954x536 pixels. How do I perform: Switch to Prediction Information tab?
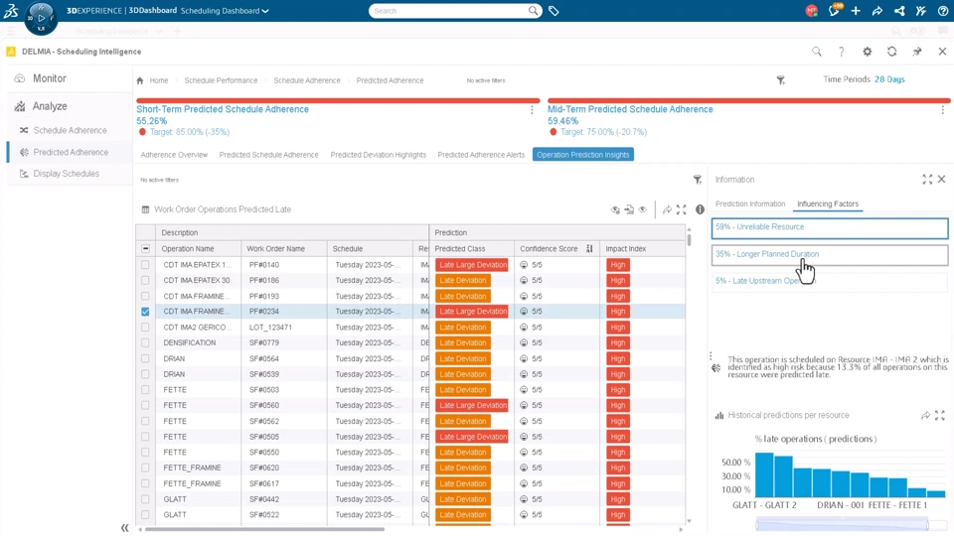coord(750,204)
